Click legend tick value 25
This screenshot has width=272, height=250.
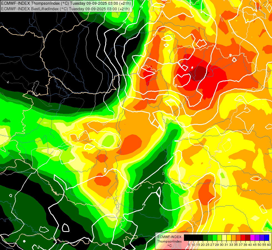coord(208,245)
